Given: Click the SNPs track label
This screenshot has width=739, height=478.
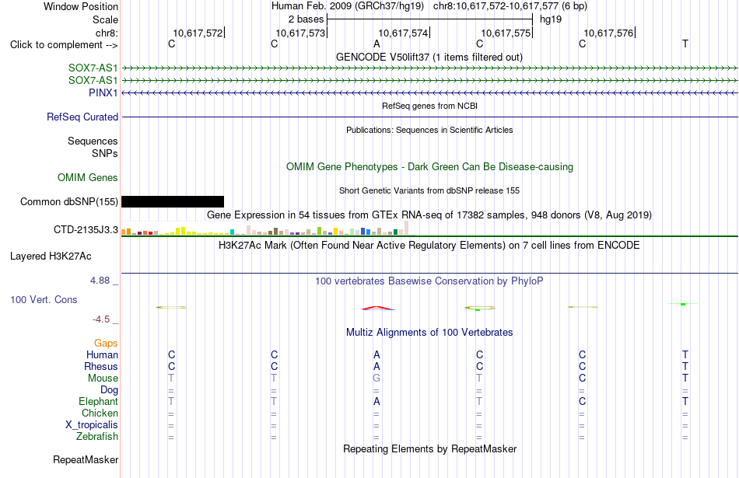Looking at the screenshot, I should (x=105, y=153).
